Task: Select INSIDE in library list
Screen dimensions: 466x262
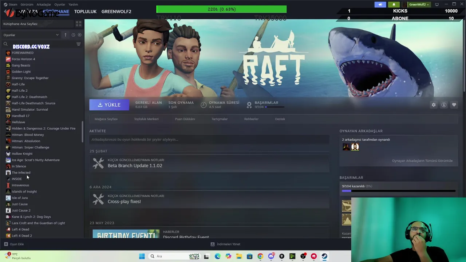Action: [17, 179]
